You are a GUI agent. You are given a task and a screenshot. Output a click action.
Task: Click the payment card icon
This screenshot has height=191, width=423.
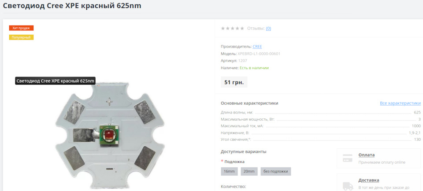(x=348, y=158)
